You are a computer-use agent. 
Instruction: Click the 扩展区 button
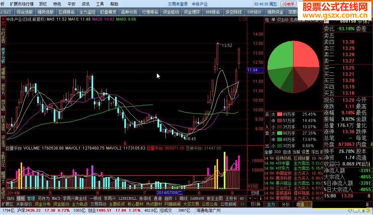[7, 204]
